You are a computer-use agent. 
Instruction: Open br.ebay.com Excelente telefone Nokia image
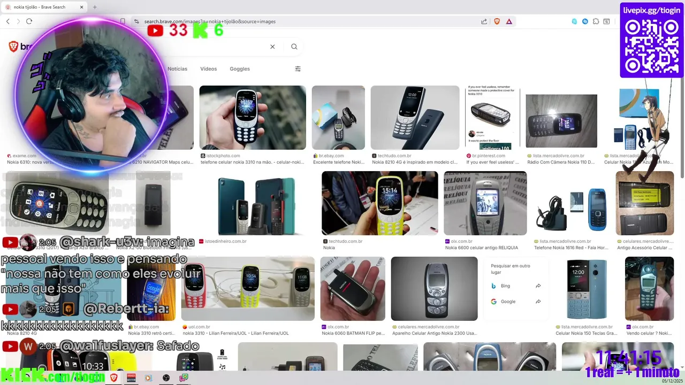pos(338,118)
